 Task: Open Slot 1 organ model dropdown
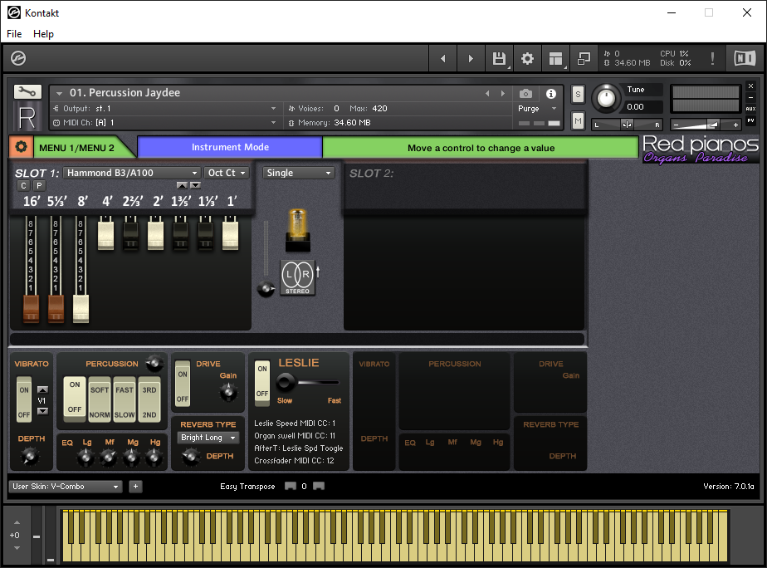click(132, 173)
